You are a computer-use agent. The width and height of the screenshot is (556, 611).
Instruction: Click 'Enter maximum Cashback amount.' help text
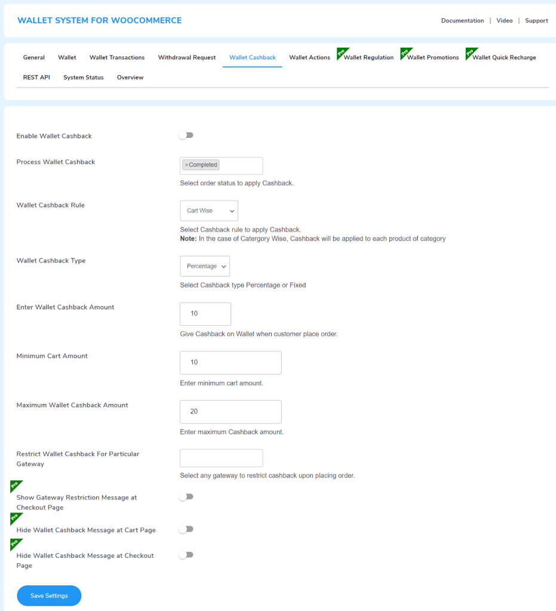click(232, 432)
